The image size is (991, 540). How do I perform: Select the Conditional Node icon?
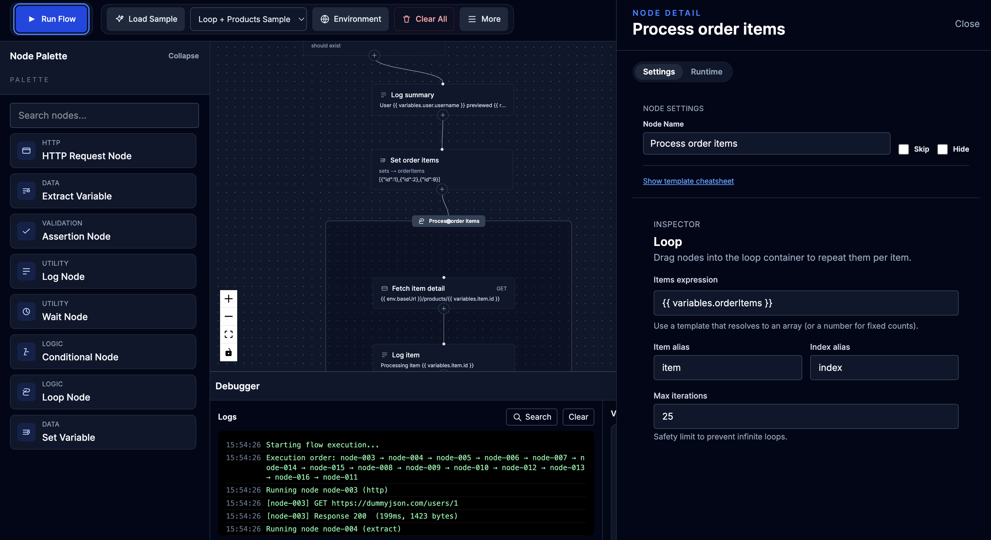[26, 351]
